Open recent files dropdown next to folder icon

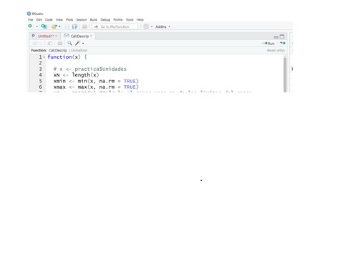click(x=59, y=26)
